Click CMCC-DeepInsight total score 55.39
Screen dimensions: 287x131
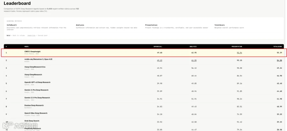(279, 53)
